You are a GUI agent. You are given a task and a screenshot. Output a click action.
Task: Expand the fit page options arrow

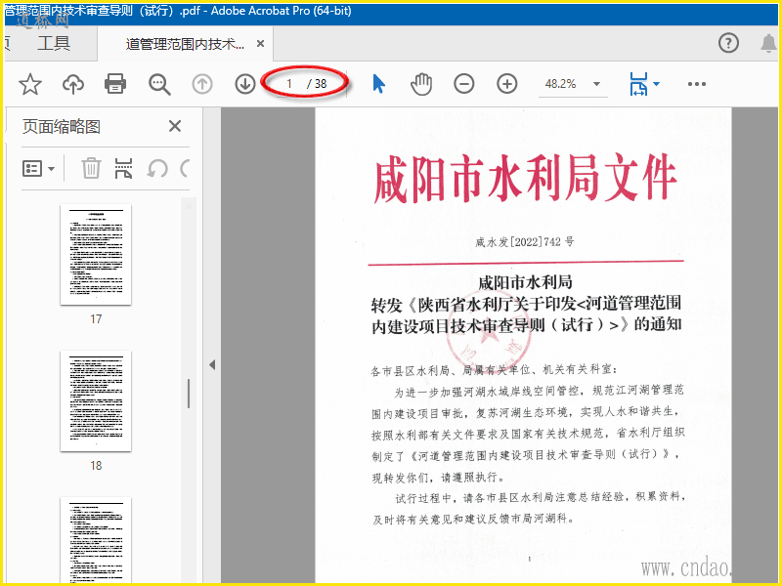coord(656,84)
